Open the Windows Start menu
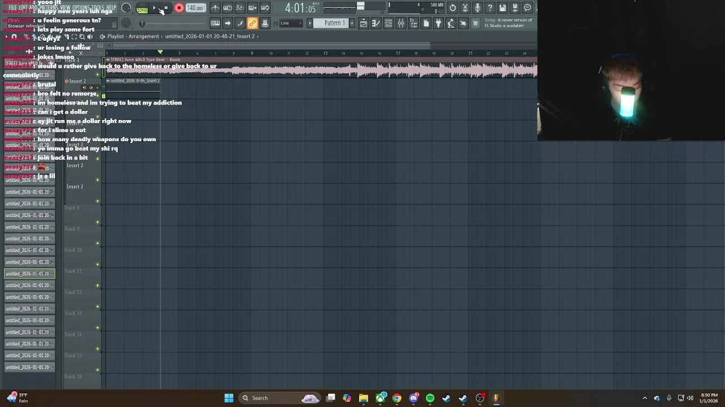Screen dimensions: 725x407 (229, 398)
